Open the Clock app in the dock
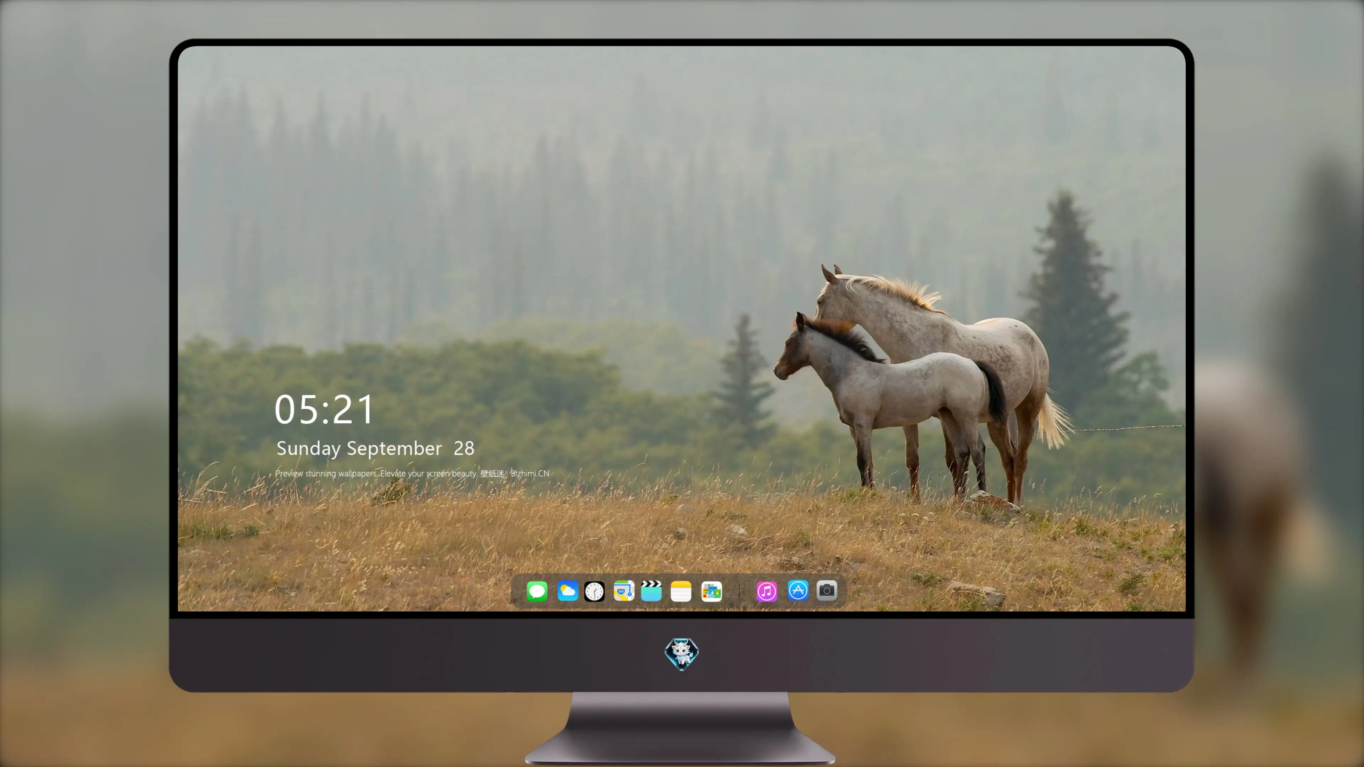 [594, 591]
